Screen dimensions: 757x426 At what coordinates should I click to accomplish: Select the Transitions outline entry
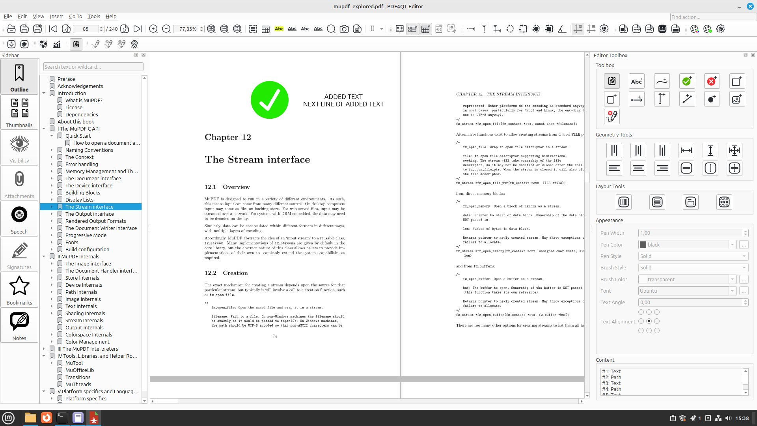pyautogui.click(x=78, y=377)
